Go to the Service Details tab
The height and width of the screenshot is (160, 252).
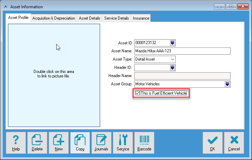tap(117, 18)
